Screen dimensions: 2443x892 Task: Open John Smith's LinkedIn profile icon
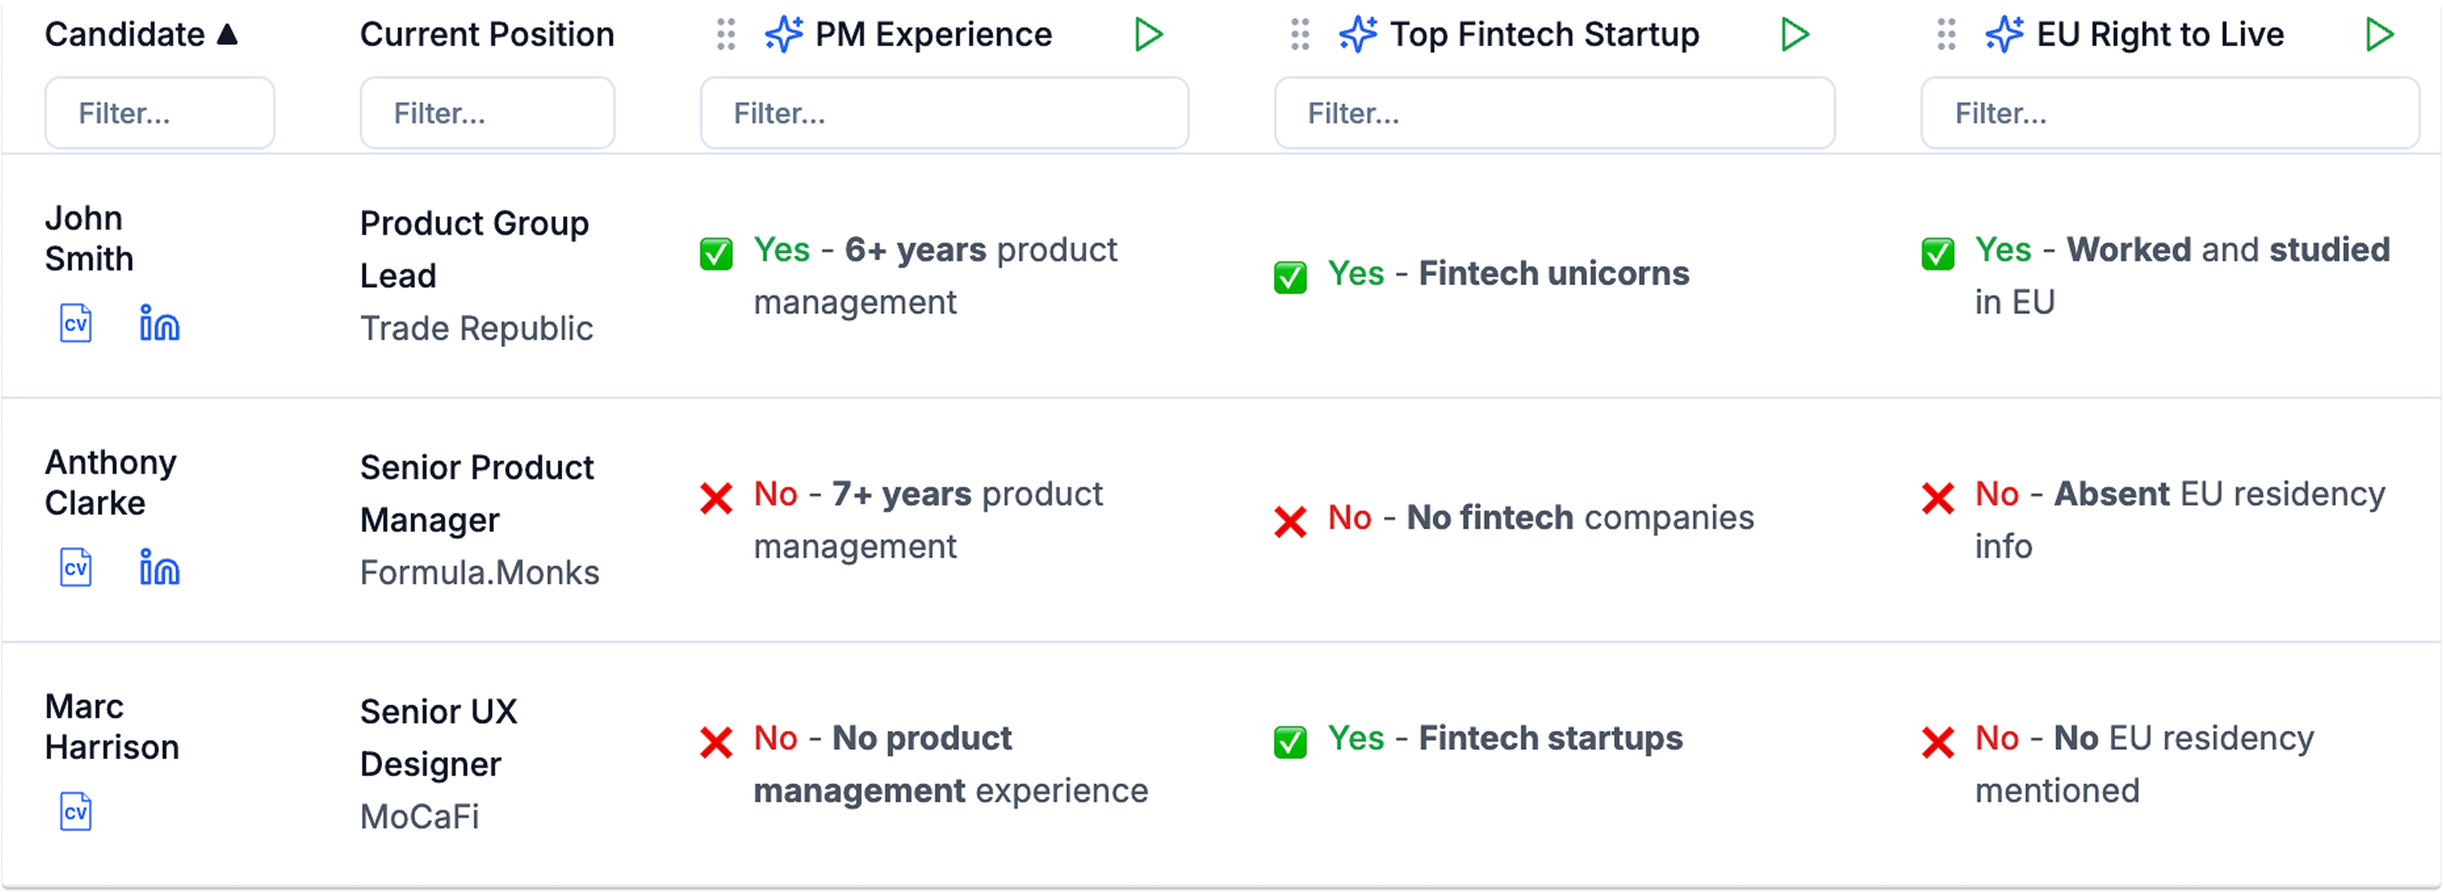coord(159,322)
